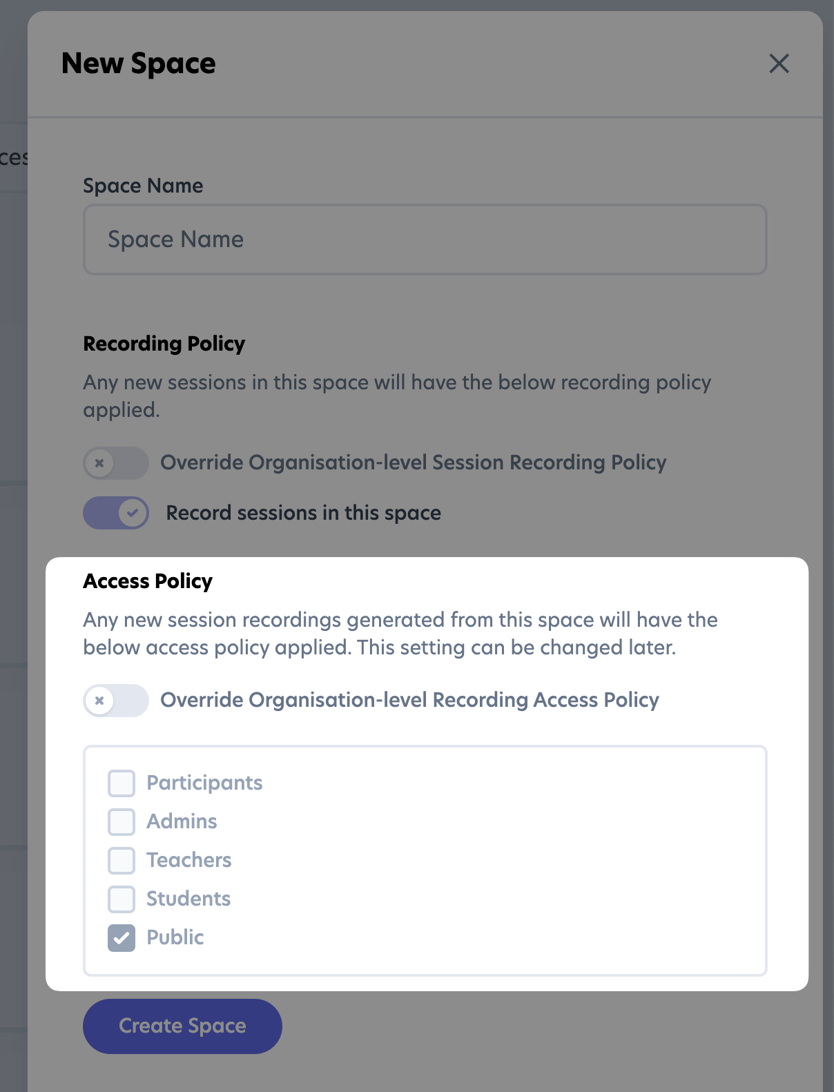Screen dimensions: 834x1092
Task: Uncheck the Public checkbox
Action: [122, 938]
